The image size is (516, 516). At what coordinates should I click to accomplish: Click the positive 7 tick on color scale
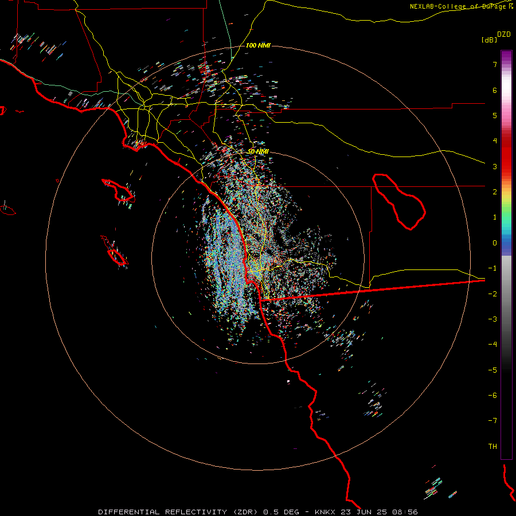(x=495, y=64)
